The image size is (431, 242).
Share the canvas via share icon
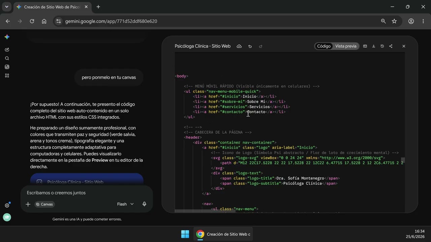click(391, 46)
